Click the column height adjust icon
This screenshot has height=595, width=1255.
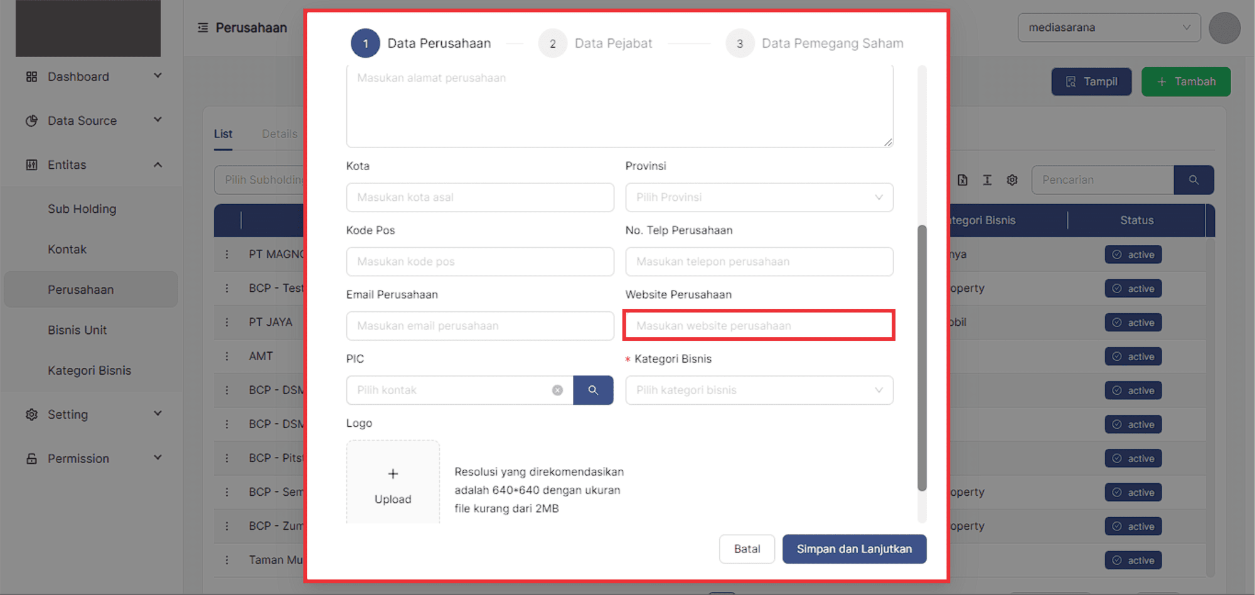point(987,180)
